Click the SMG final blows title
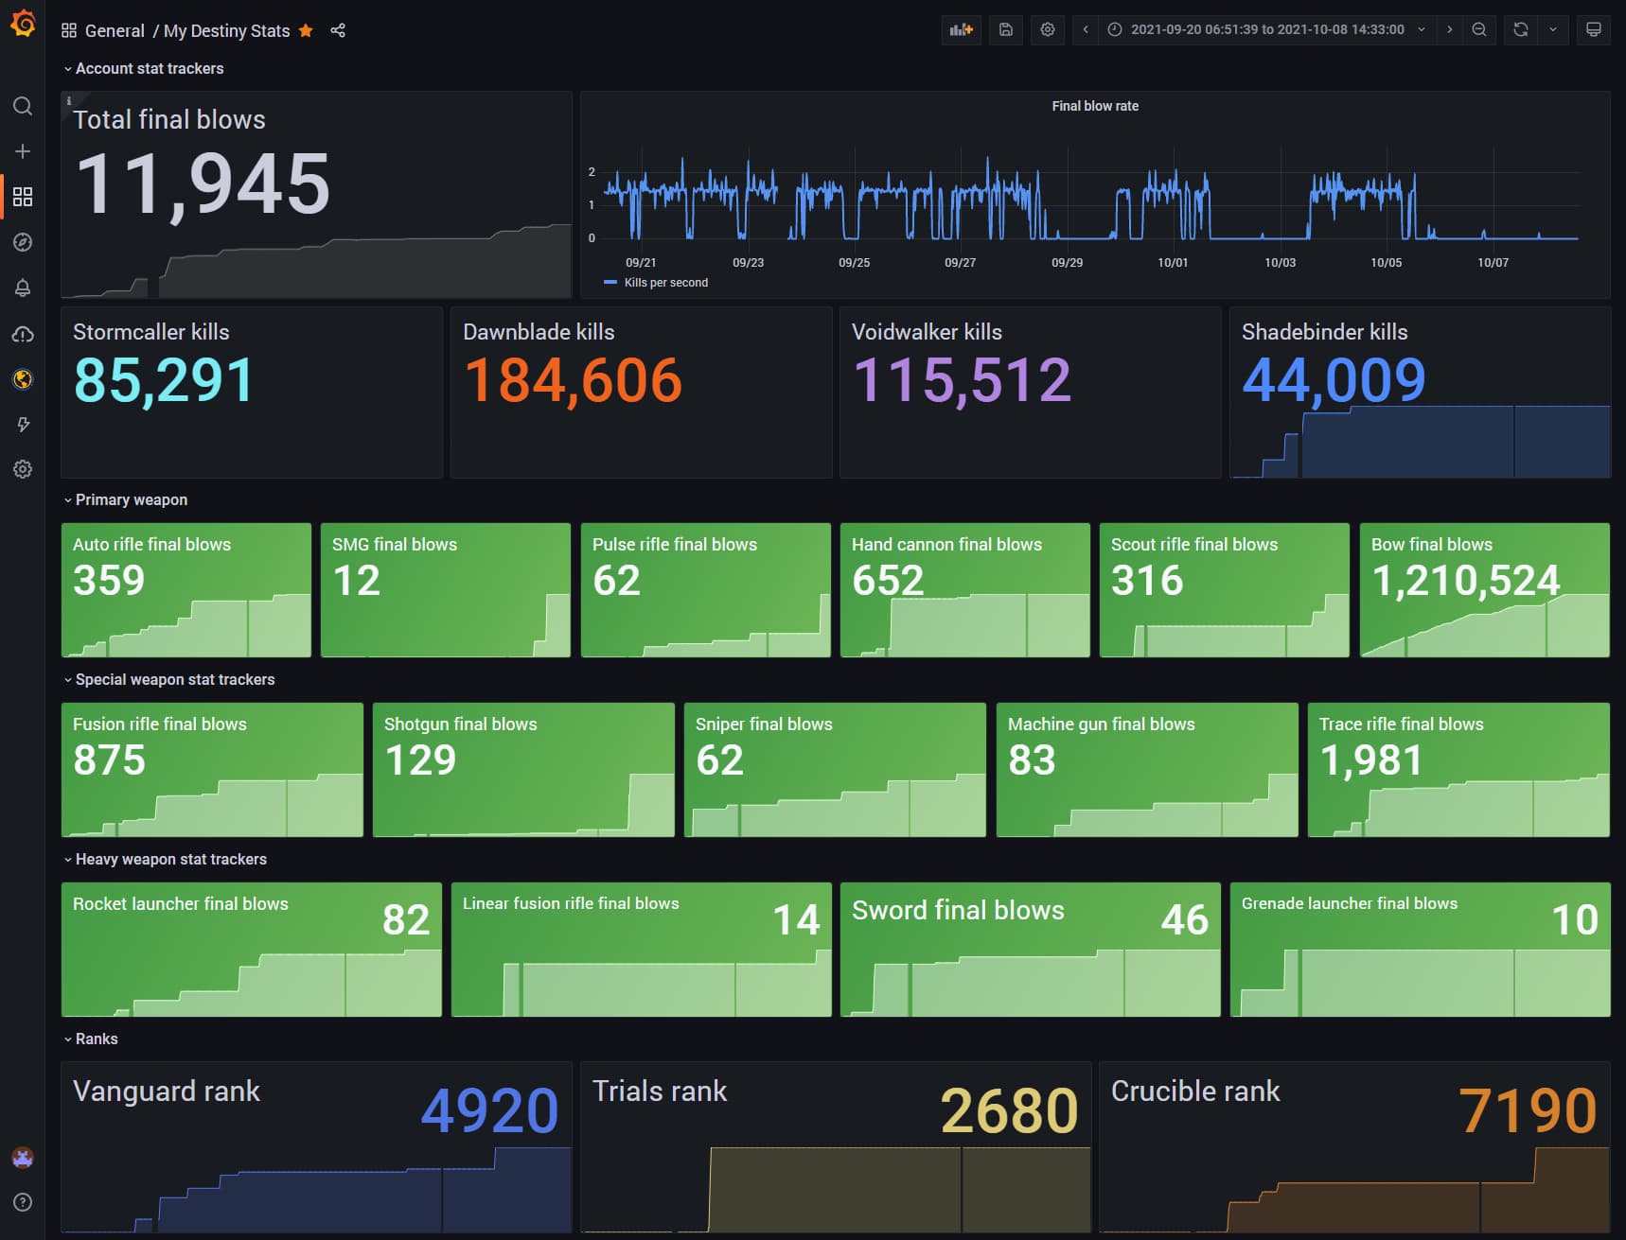 (x=394, y=544)
